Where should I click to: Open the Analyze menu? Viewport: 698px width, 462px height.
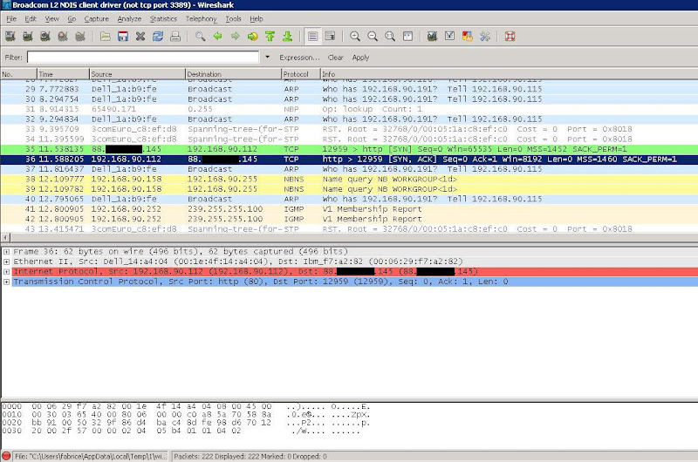point(129,18)
